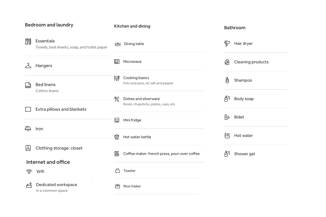The width and height of the screenshot is (326, 217).
Task: Select Clothing storage closet item
Action: (68, 148)
